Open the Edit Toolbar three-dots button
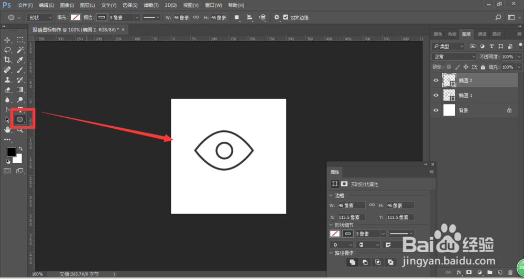 (x=7, y=139)
